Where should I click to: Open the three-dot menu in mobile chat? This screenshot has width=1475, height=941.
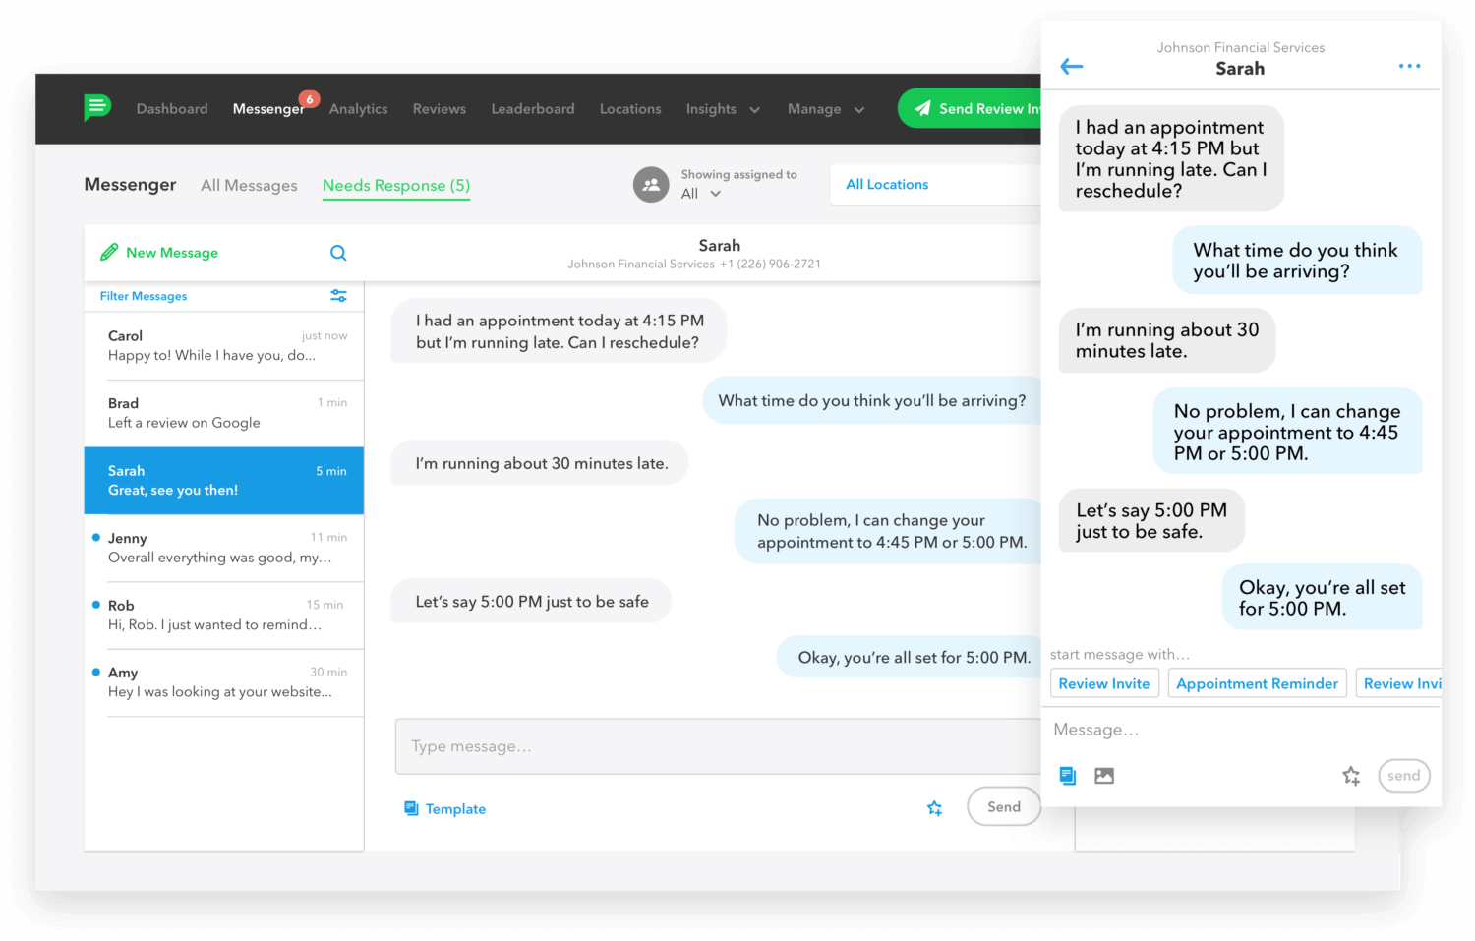[1409, 67]
